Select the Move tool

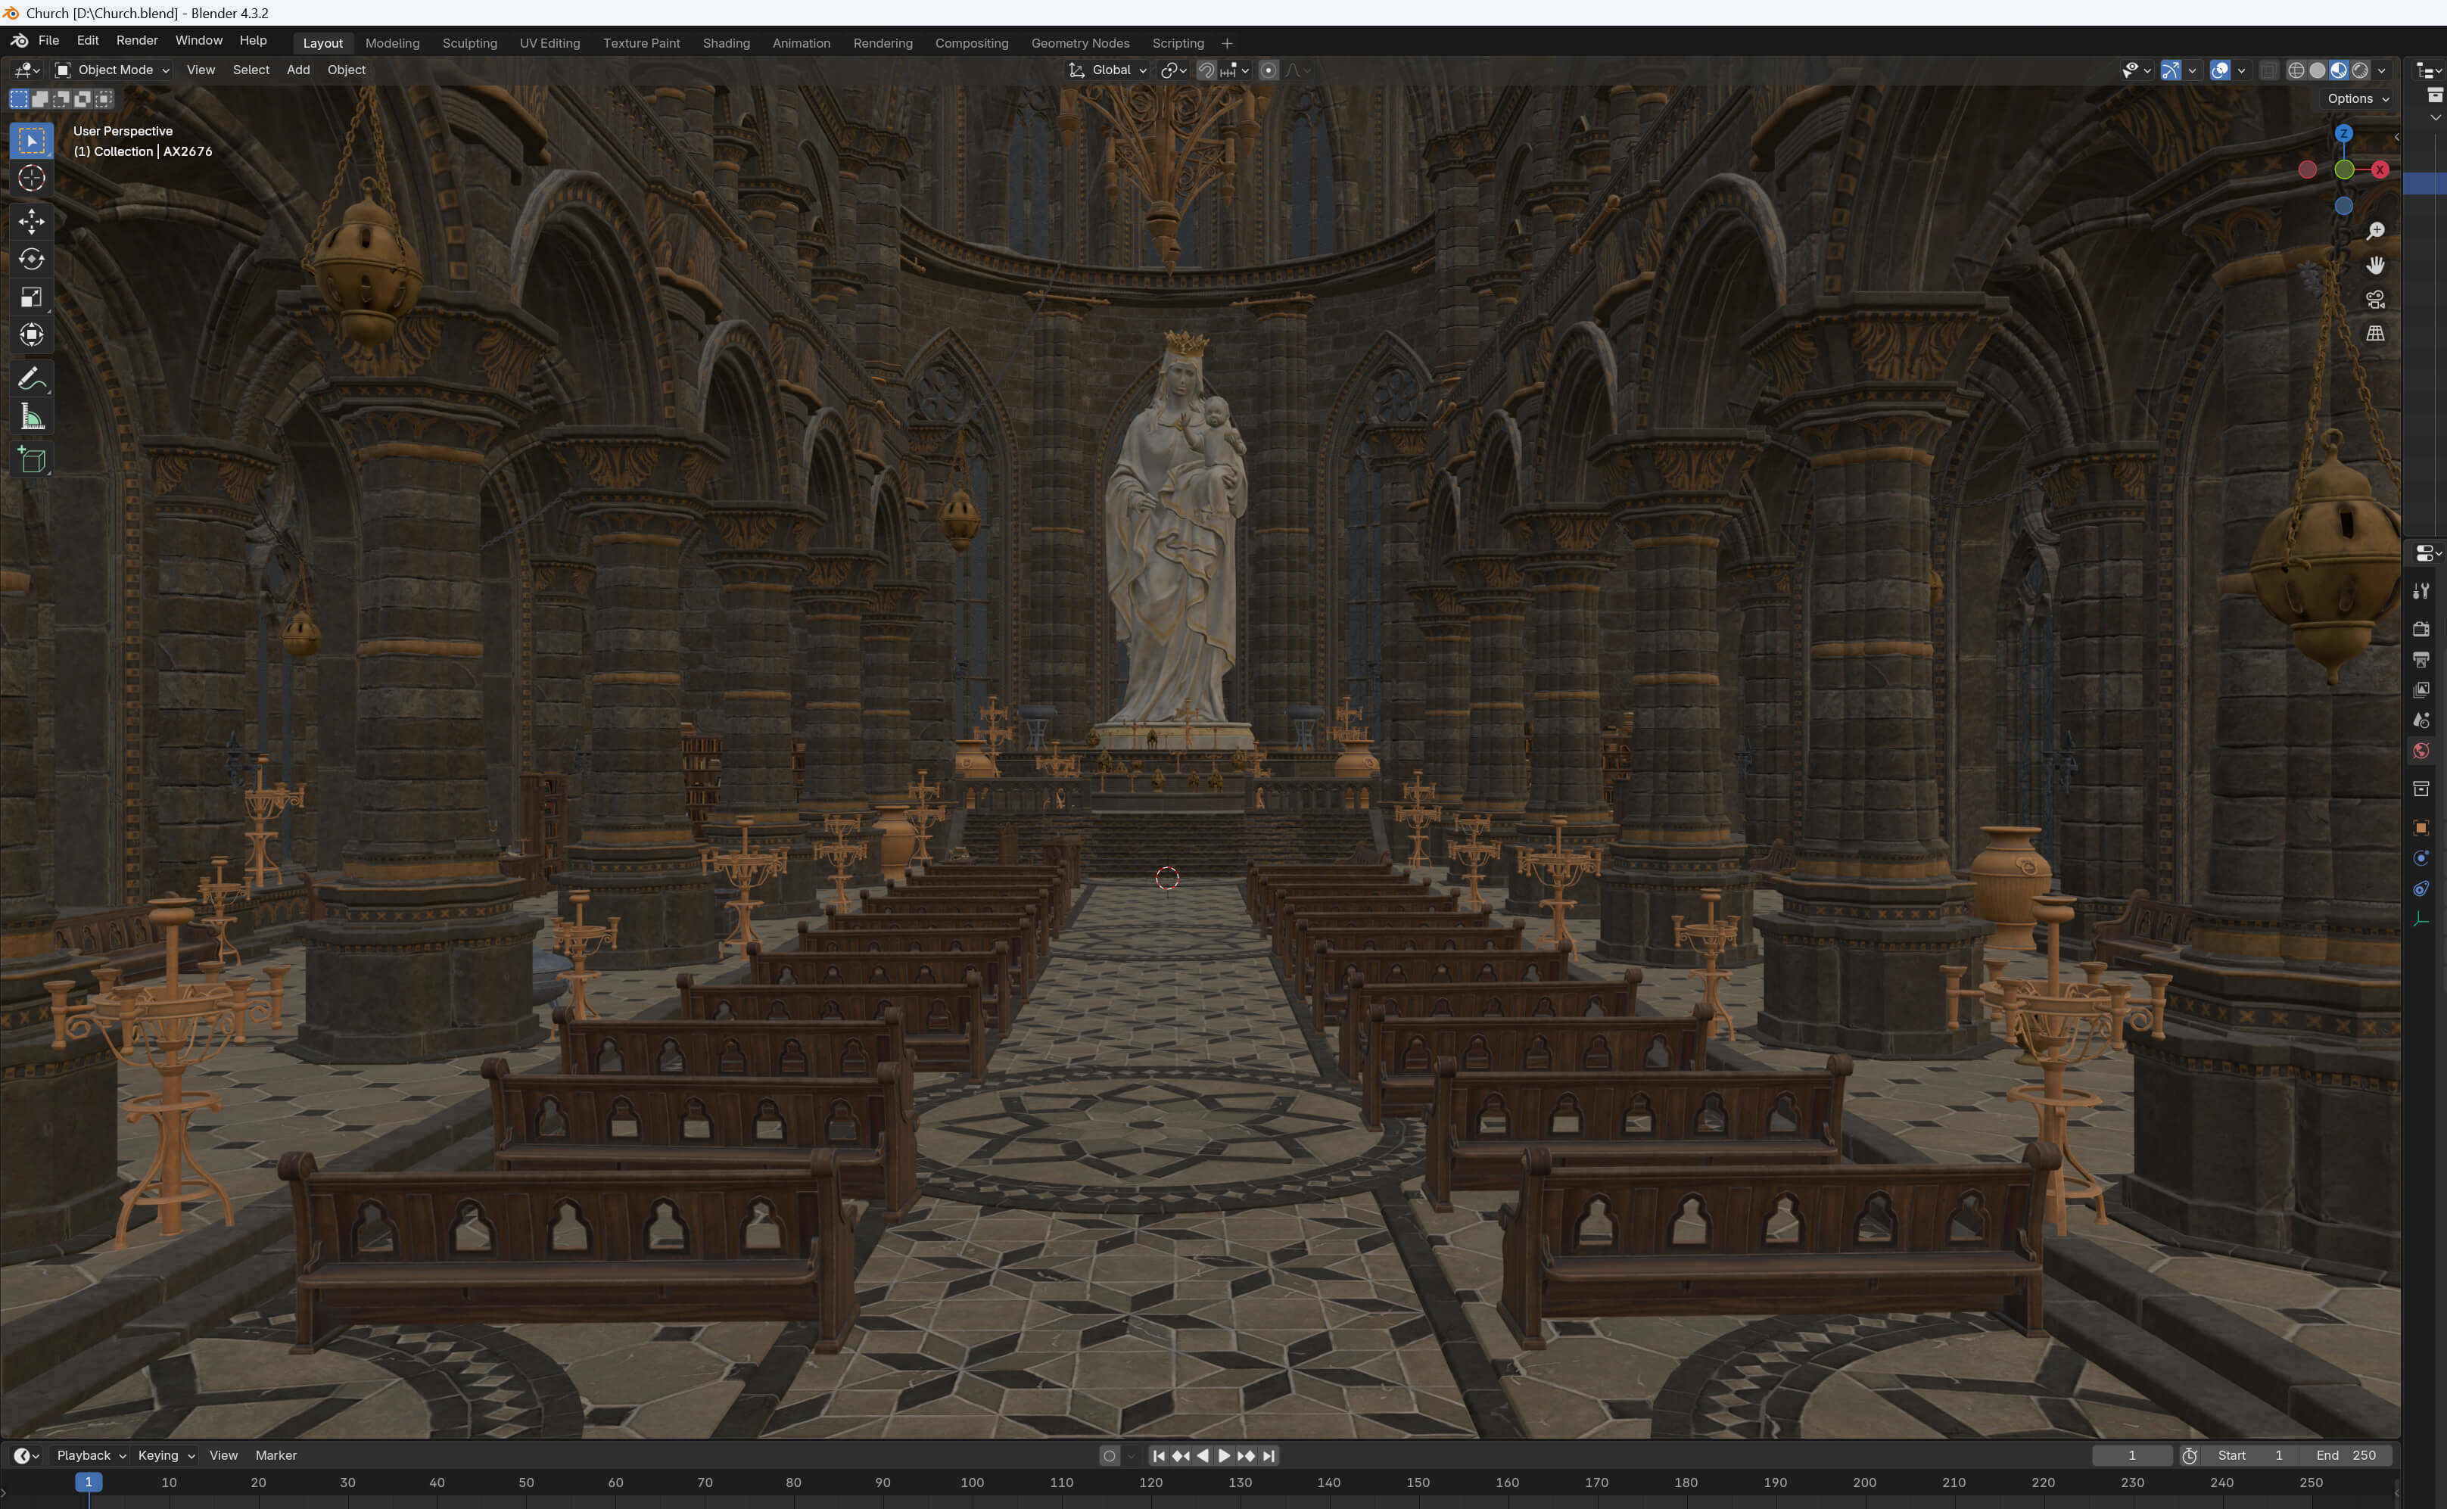(32, 220)
